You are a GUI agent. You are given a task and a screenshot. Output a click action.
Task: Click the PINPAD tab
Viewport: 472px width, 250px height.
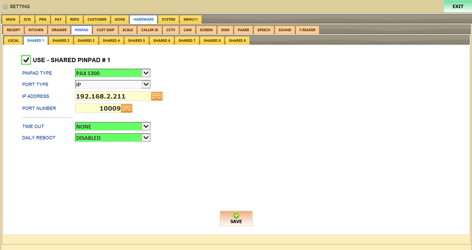[82, 30]
